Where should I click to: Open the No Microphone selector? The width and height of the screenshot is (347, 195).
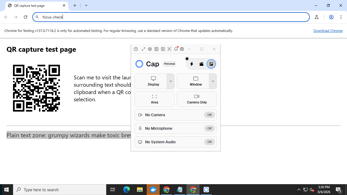click(176, 128)
